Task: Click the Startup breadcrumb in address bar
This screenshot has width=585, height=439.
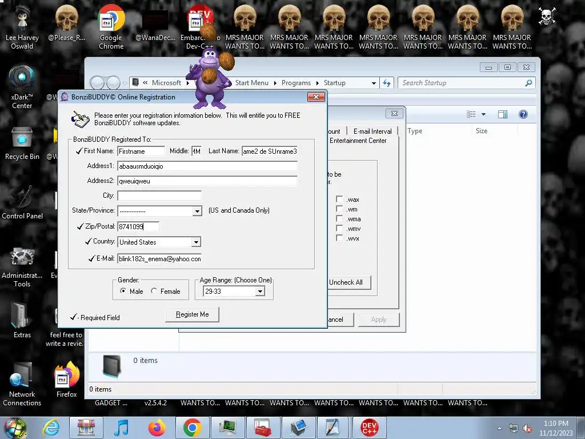Action: pyautogui.click(x=334, y=83)
